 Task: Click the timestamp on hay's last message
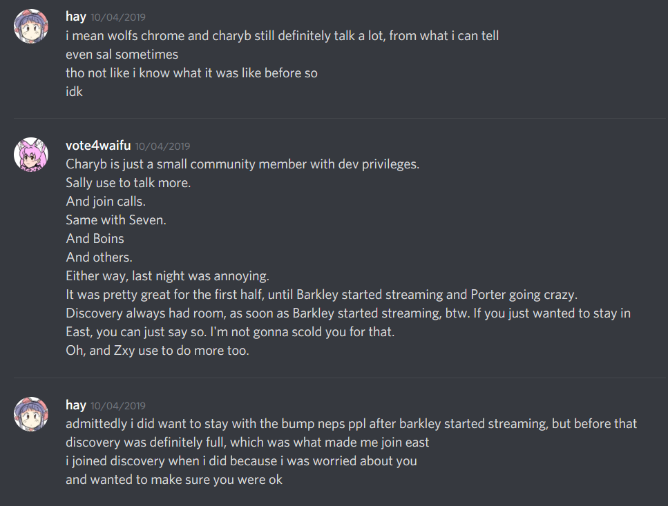click(118, 406)
